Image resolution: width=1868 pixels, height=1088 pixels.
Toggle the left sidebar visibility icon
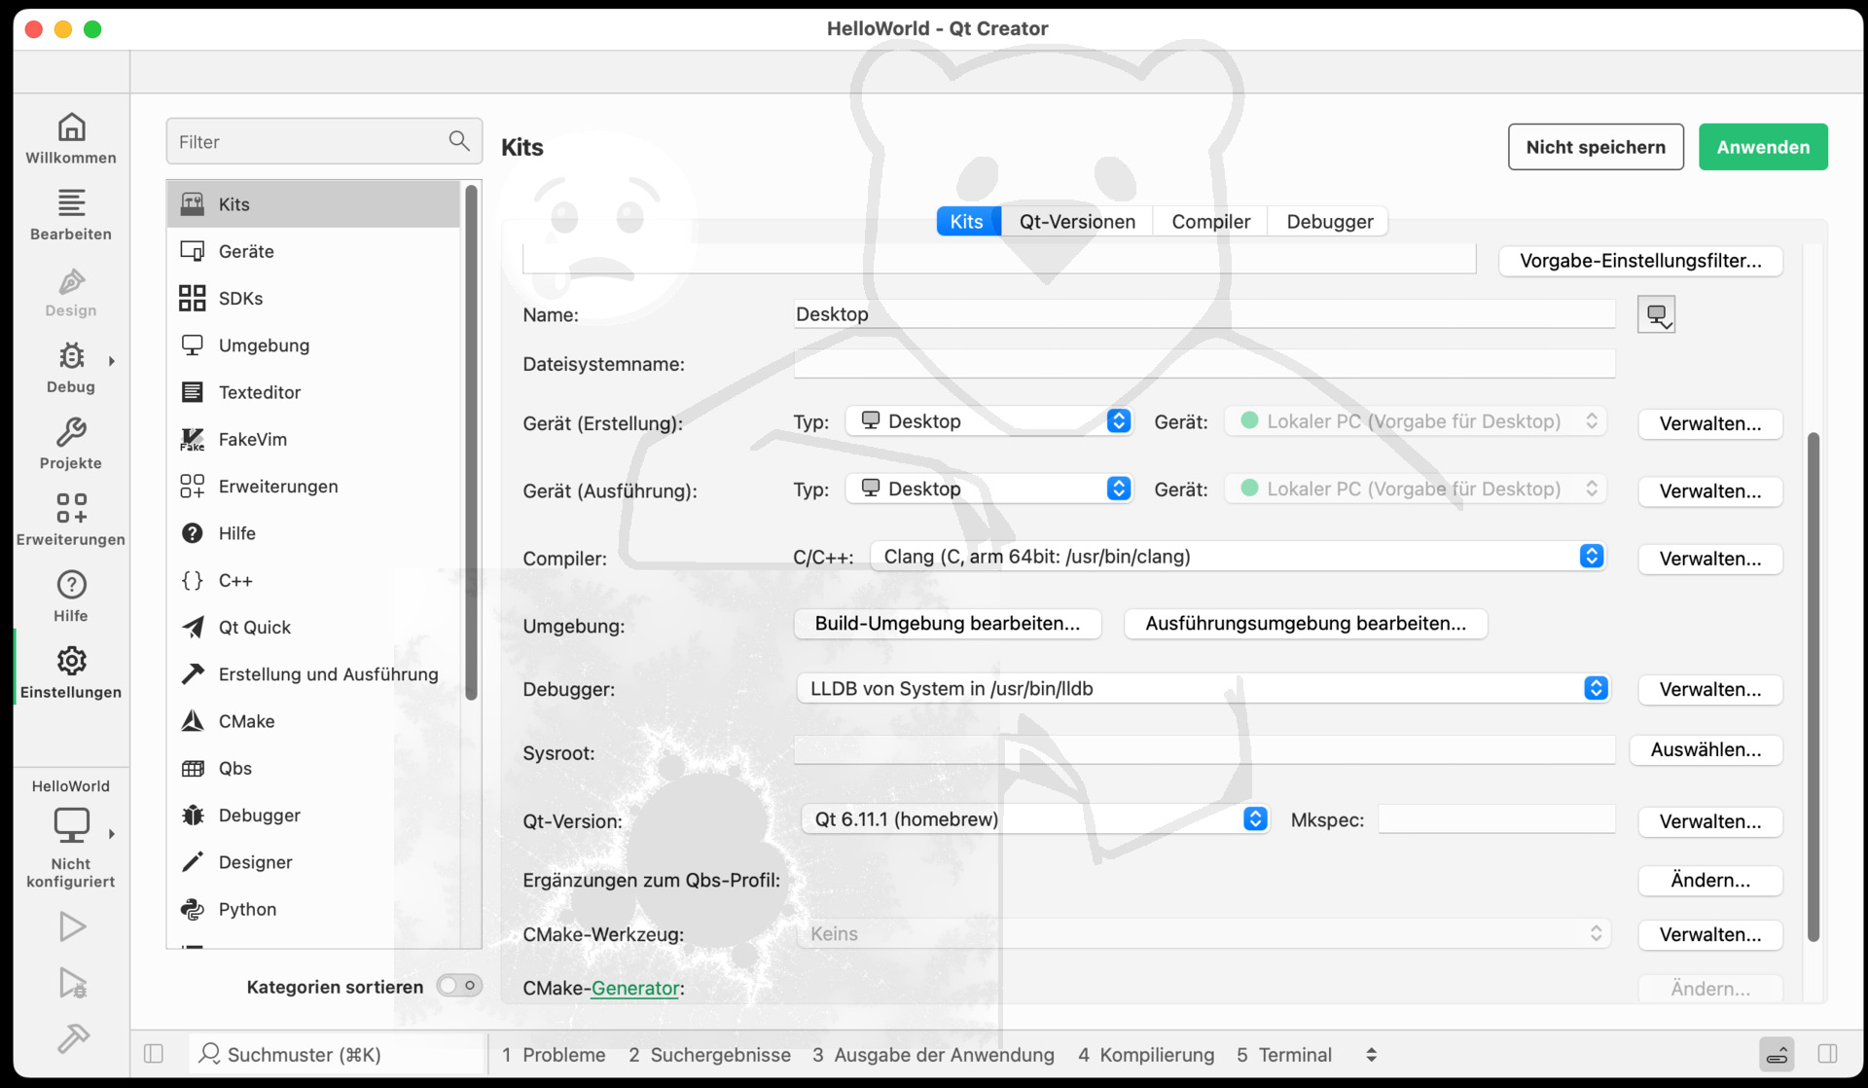click(x=154, y=1054)
